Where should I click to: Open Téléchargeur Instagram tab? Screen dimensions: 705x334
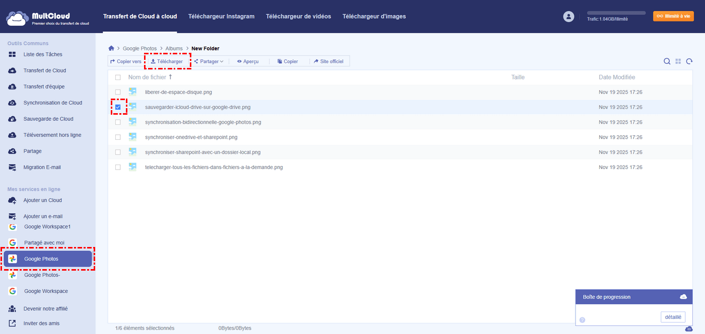tap(221, 17)
